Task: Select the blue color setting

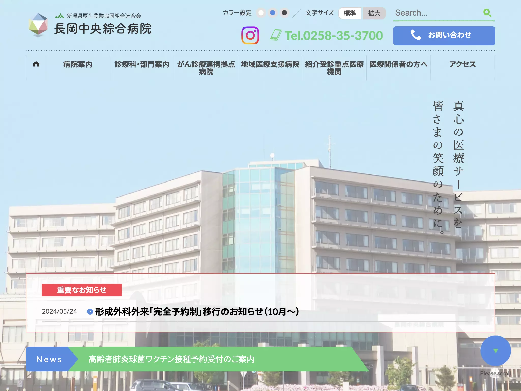Action: (273, 13)
